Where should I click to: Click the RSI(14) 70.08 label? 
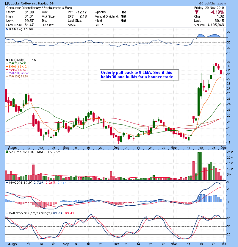tap(21, 29)
